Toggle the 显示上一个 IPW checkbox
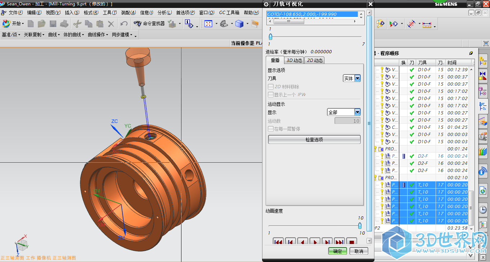490x262 pixels. 271,95
